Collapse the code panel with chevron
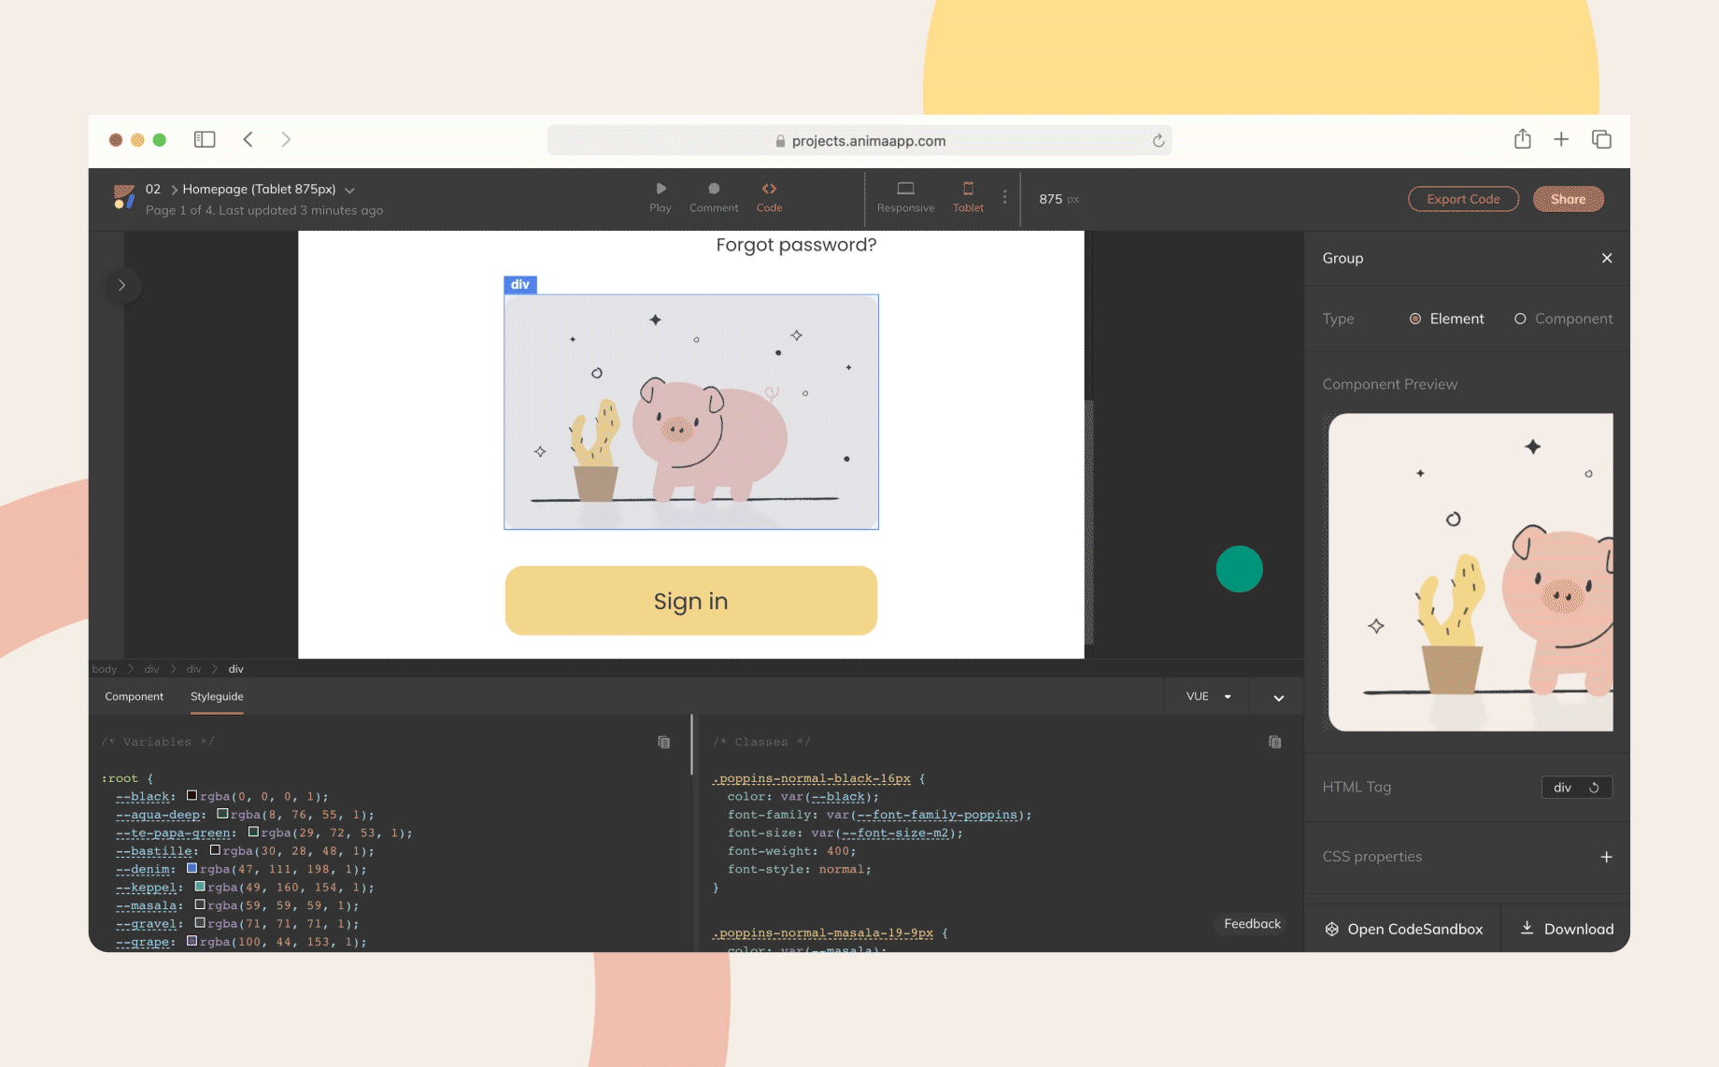1719x1067 pixels. click(1278, 698)
